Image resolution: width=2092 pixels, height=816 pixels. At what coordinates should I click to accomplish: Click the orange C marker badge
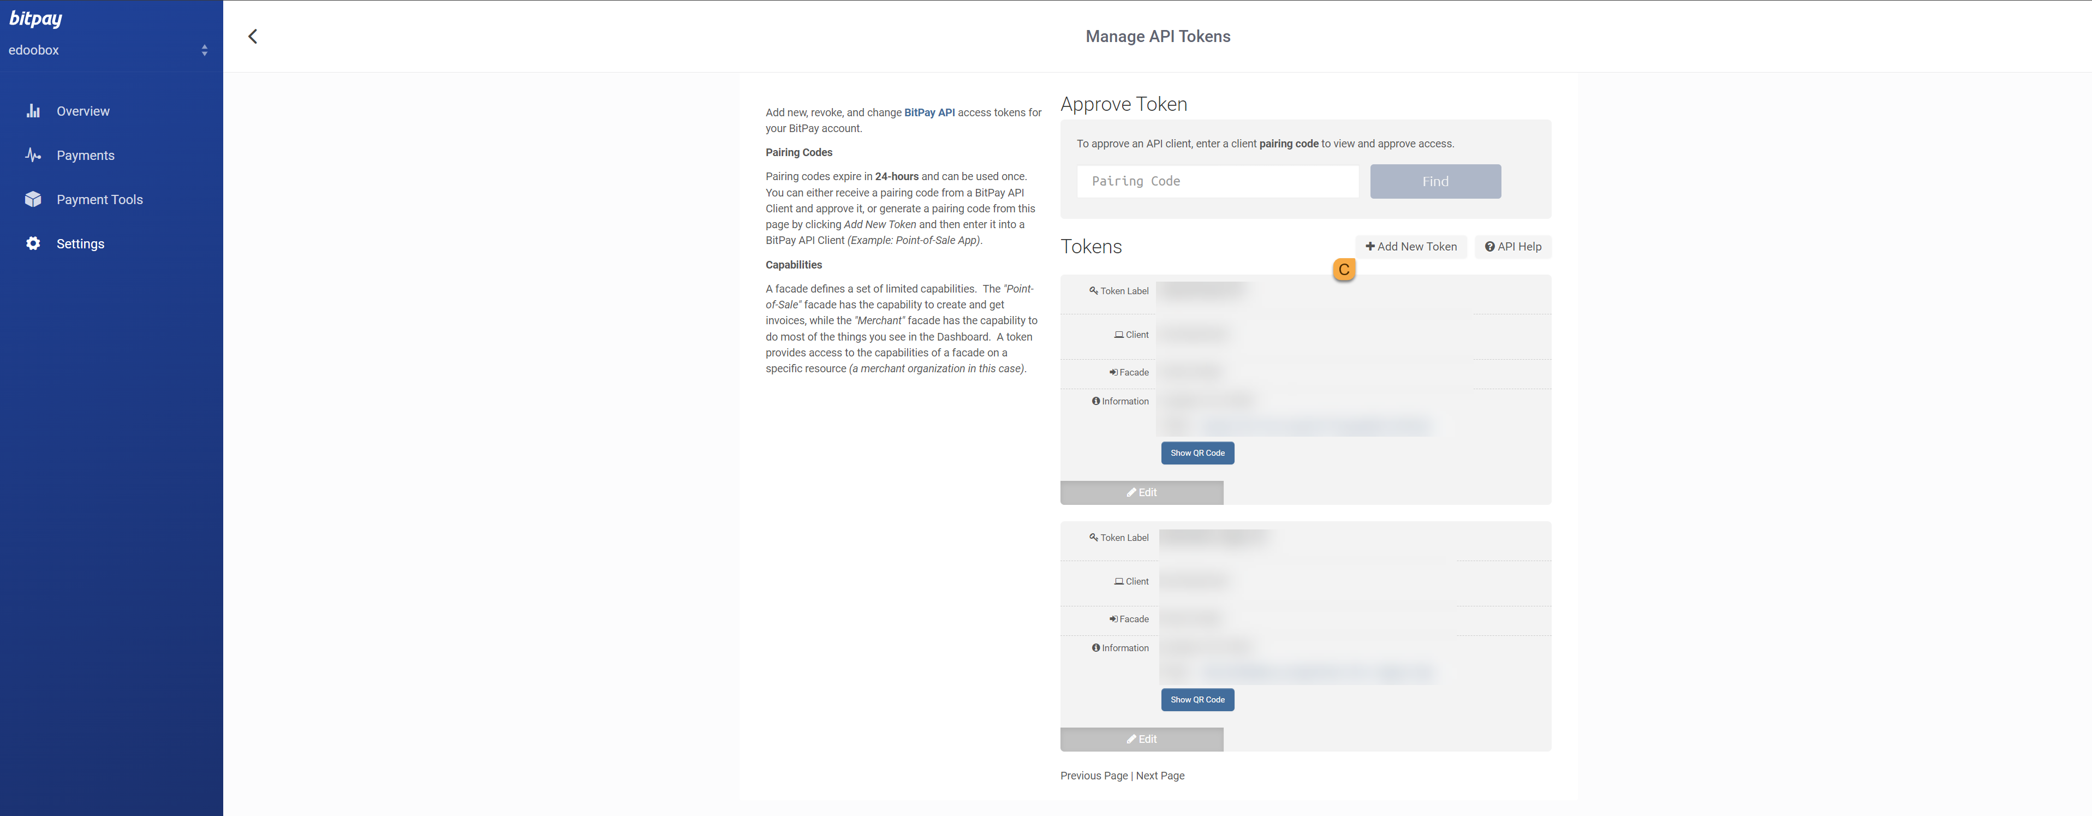pyautogui.click(x=1343, y=270)
